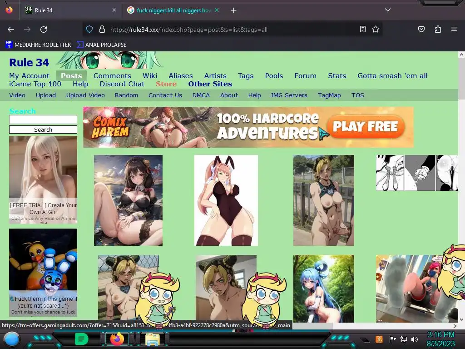
Task: Open the Action Center flag tray icon
Action: coord(393,339)
